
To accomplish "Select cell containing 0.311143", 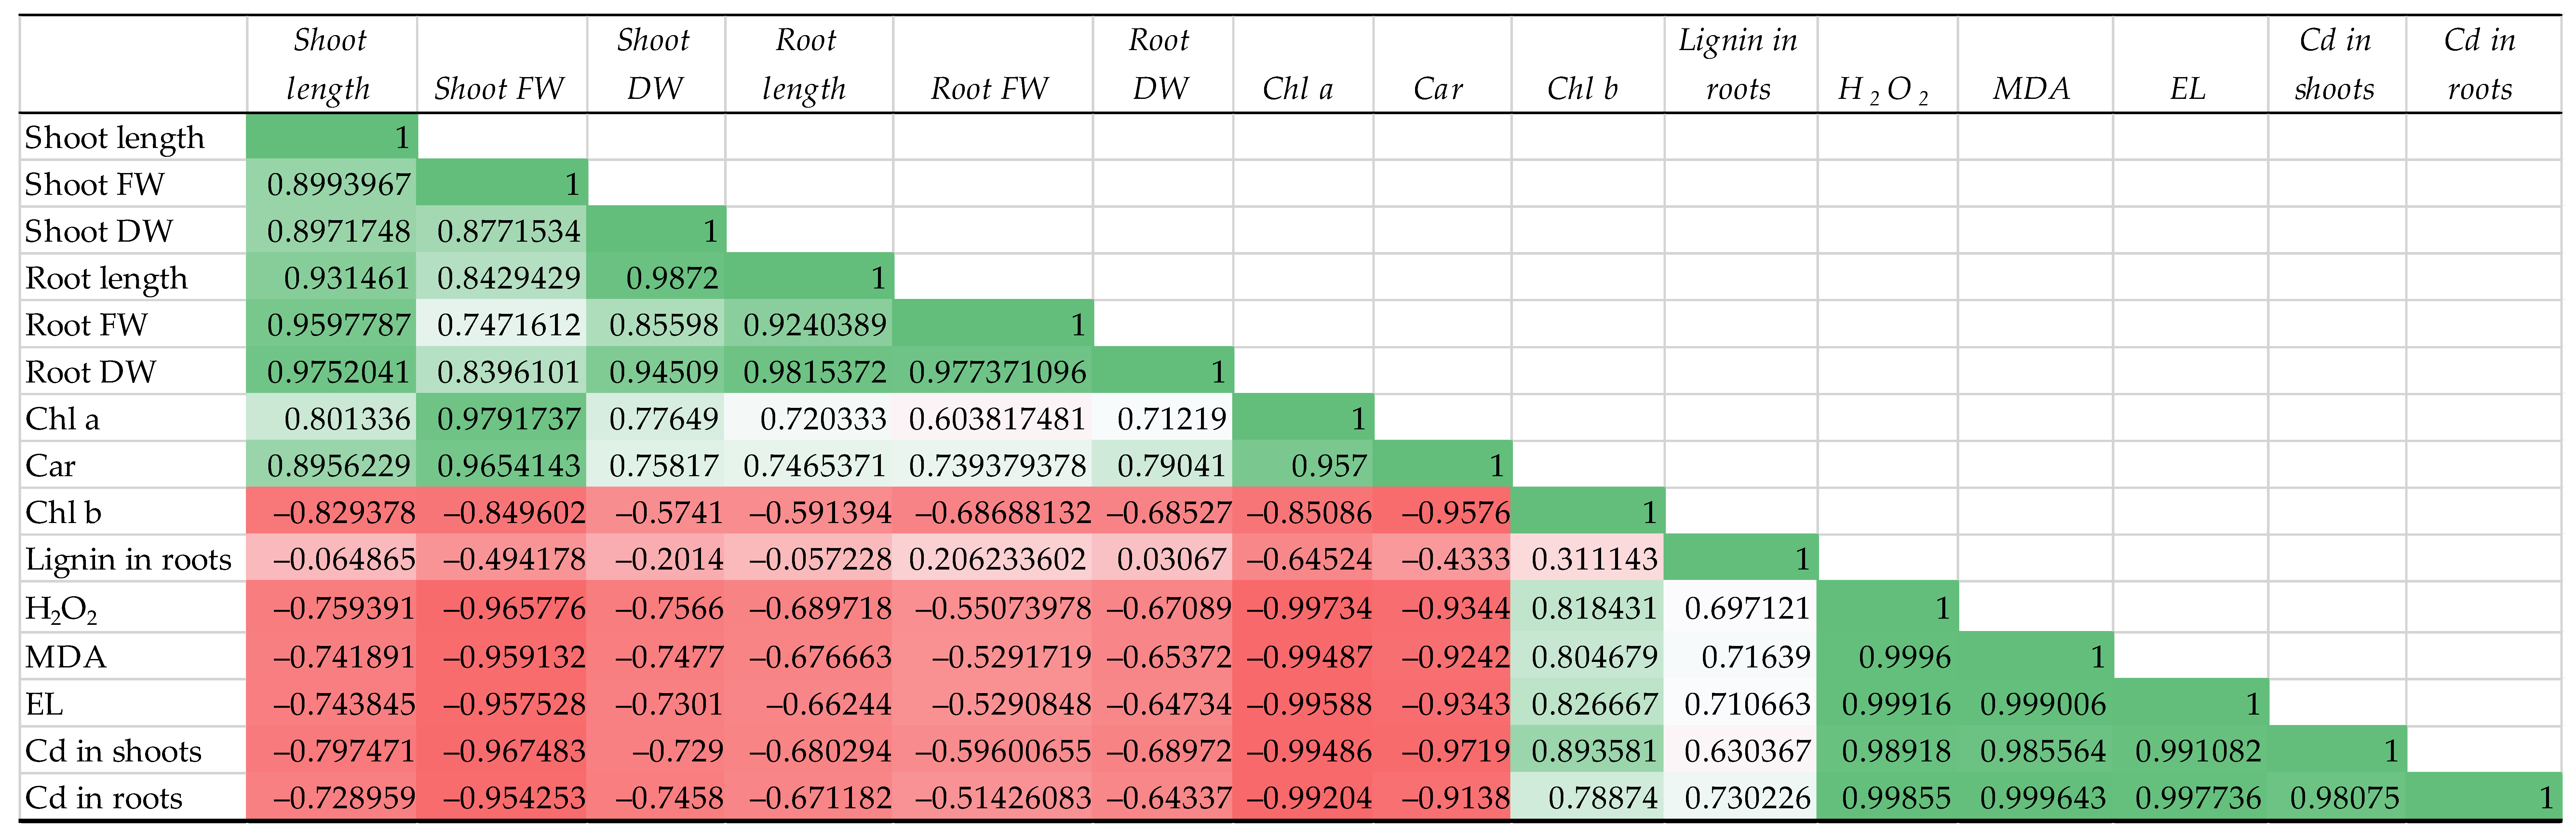I will click(x=1594, y=559).
